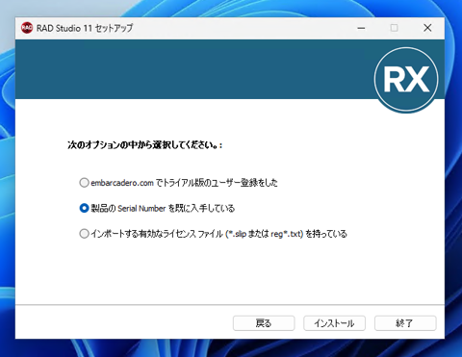This screenshot has height=357, width=462.
Task: Click the window title RAD Studio 11 セットアップ
Action: point(85,28)
